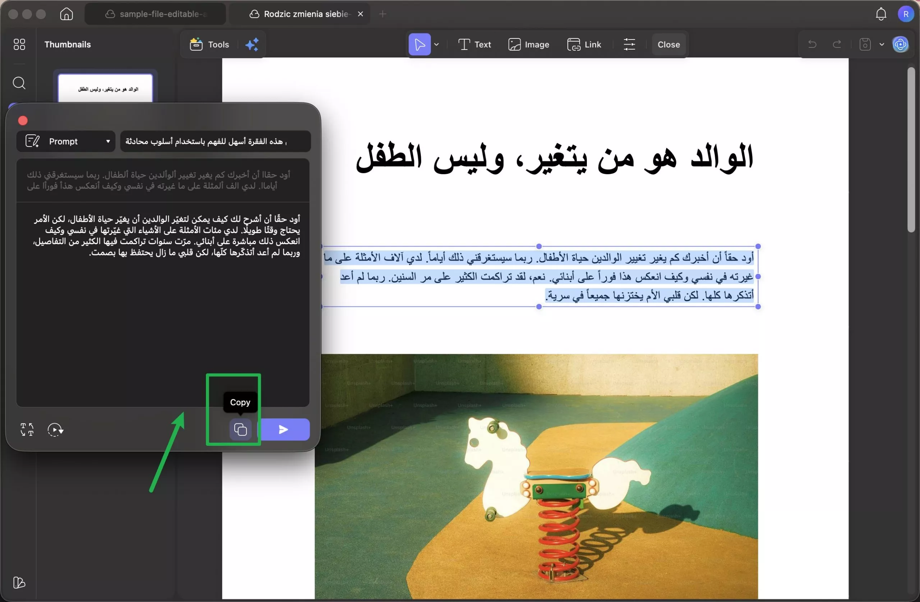Select the Text tool in the toolbar
This screenshot has width=920, height=602.
[x=475, y=44]
